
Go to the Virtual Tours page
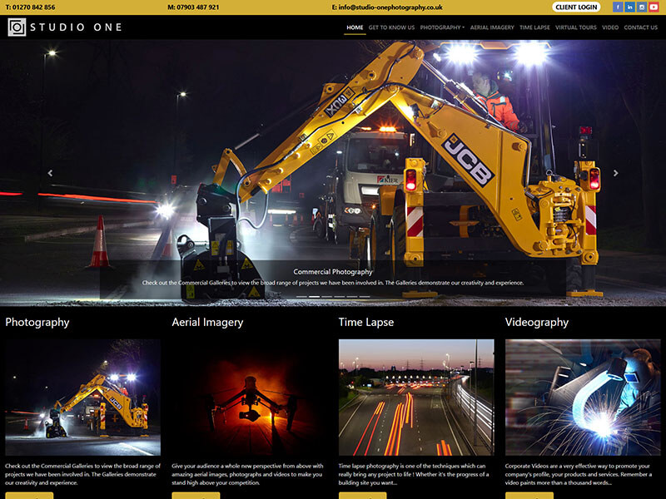coord(576,27)
